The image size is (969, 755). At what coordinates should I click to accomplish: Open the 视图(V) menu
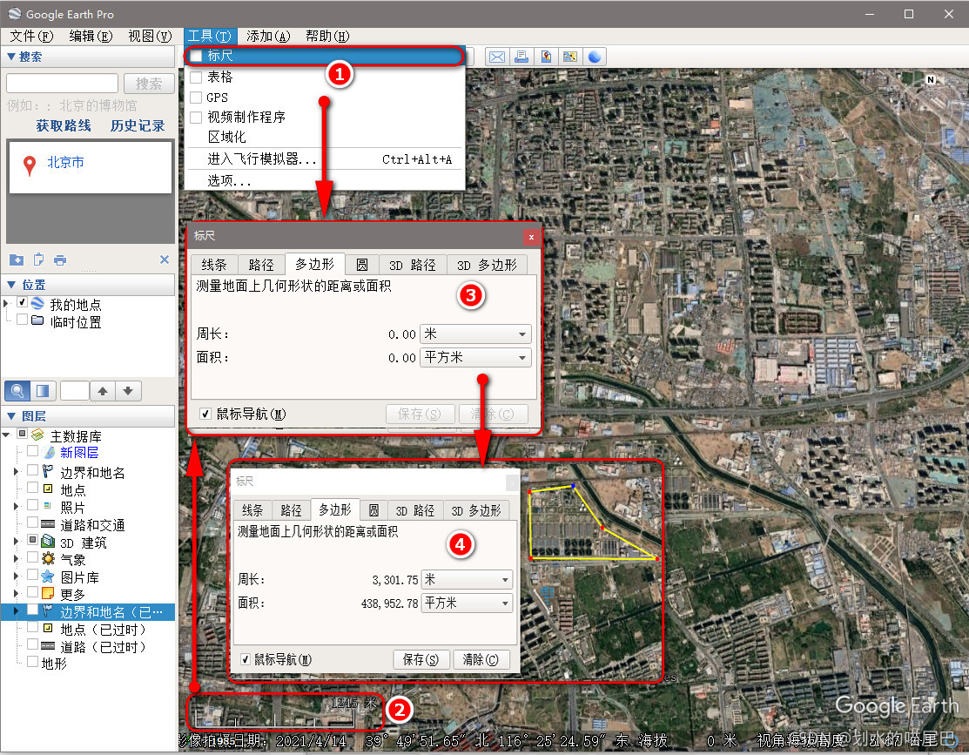point(150,37)
